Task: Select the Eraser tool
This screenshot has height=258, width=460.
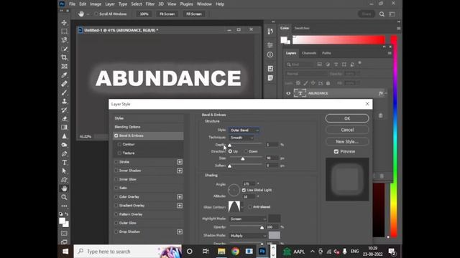Action: [64, 119]
